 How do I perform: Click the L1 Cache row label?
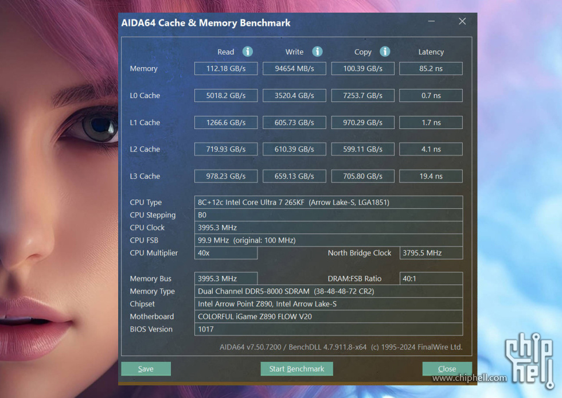coord(145,122)
